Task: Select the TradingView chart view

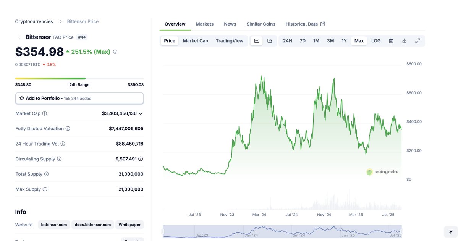Action: pyautogui.click(x=230, y=41)
